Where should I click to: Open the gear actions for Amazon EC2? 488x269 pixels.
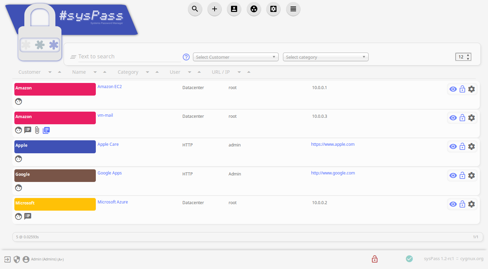(x=472, y=89)
